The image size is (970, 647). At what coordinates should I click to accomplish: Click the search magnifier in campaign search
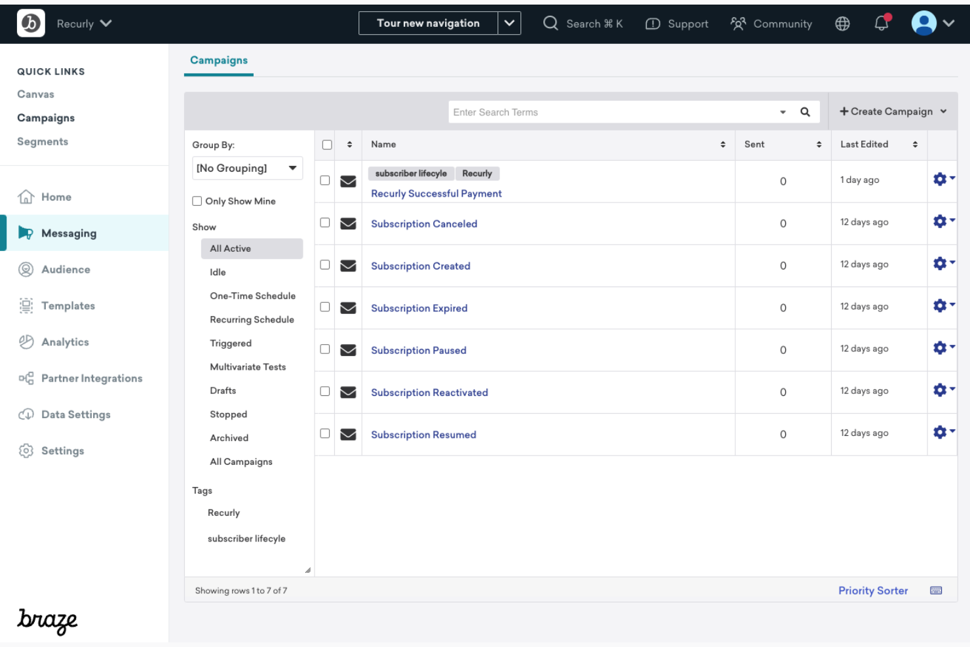click(805, 112)
